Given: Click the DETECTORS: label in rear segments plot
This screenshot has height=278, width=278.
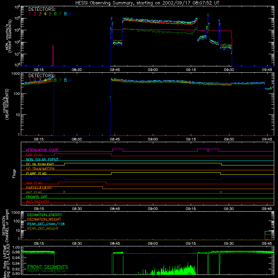Looking at the screenshot, I should click(42, 75).
